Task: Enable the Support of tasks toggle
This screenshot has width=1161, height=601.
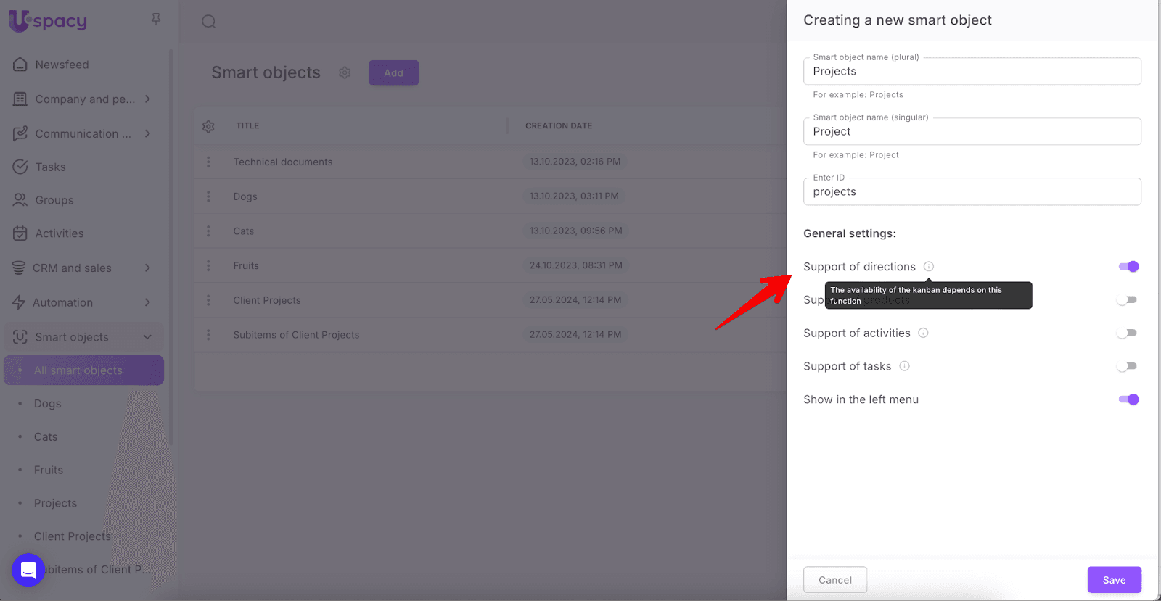Action: pos(1126,366)
